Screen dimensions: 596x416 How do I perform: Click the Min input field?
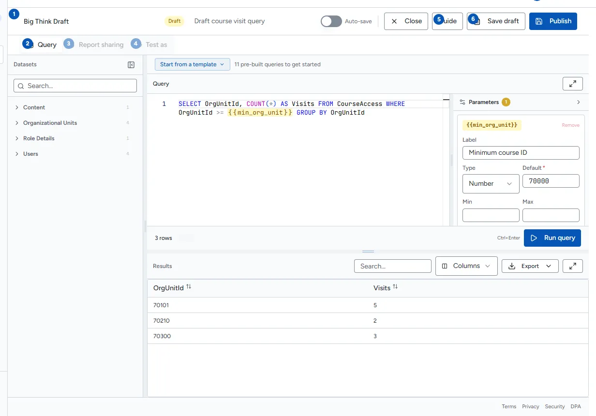[491, 215]
